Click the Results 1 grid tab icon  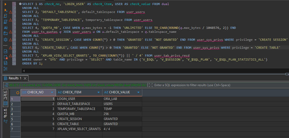tap(6, 78)
